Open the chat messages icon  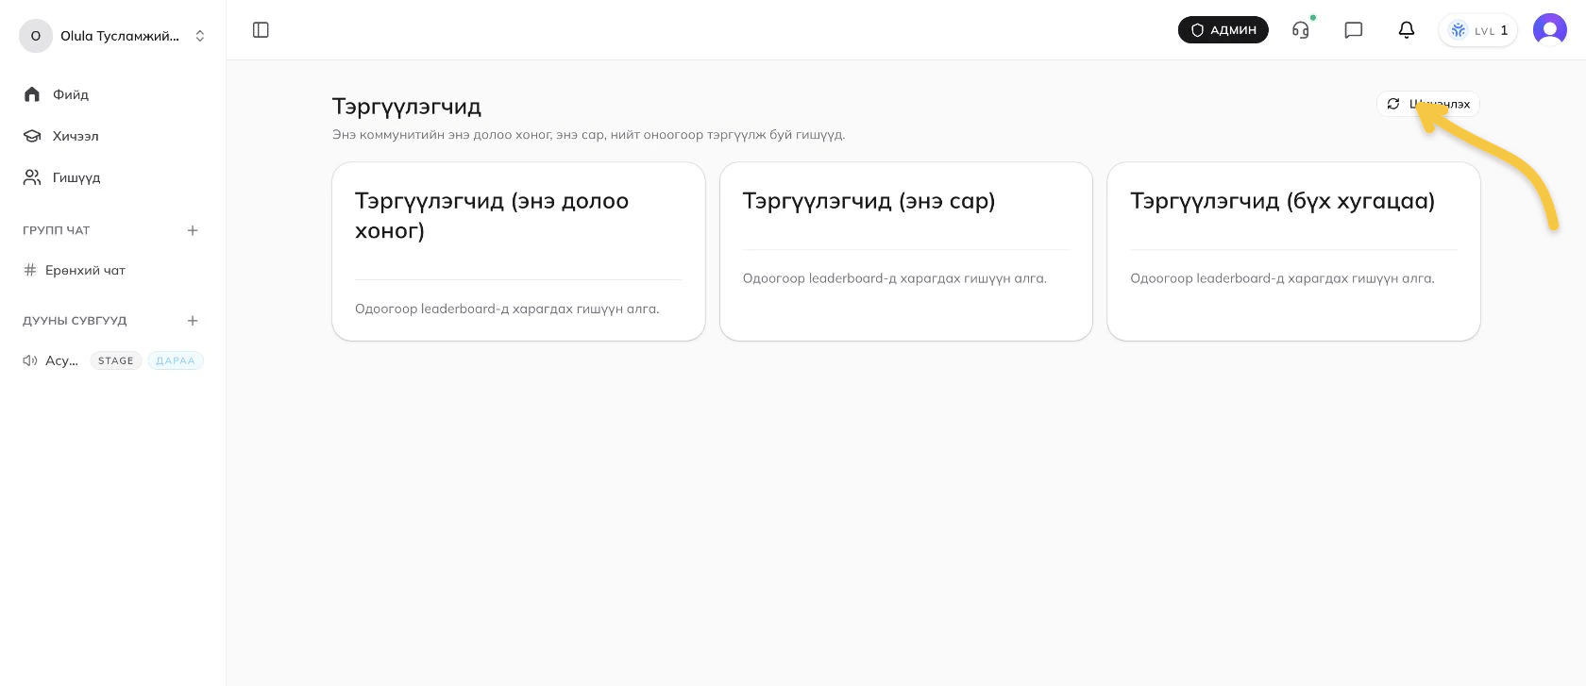tap(1354, 30)
